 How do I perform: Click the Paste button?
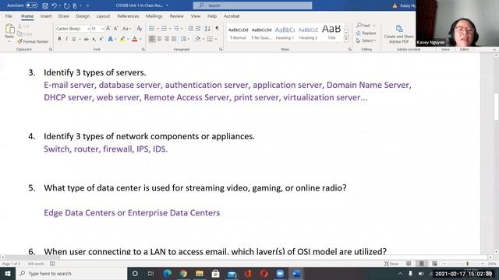tap(9, 32)
